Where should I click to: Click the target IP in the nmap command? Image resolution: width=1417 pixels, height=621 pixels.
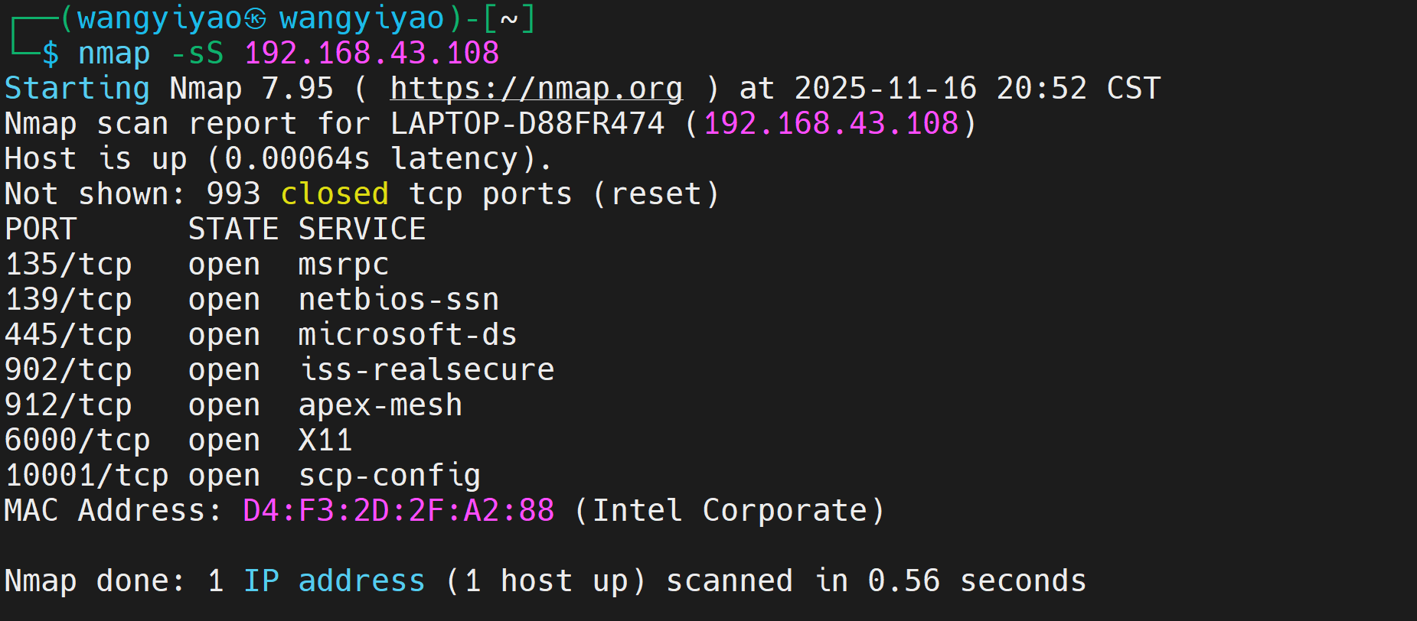(x=371, y=54)
